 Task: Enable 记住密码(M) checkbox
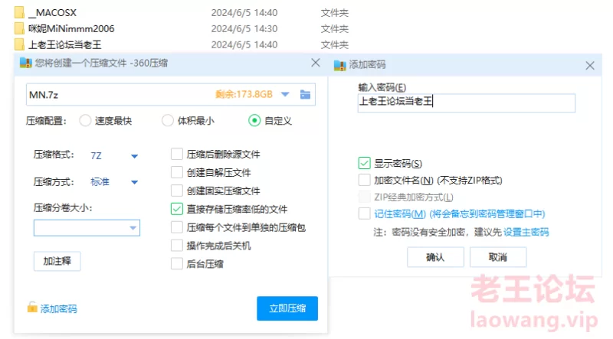pyautogui.click(x=365, y=214)
